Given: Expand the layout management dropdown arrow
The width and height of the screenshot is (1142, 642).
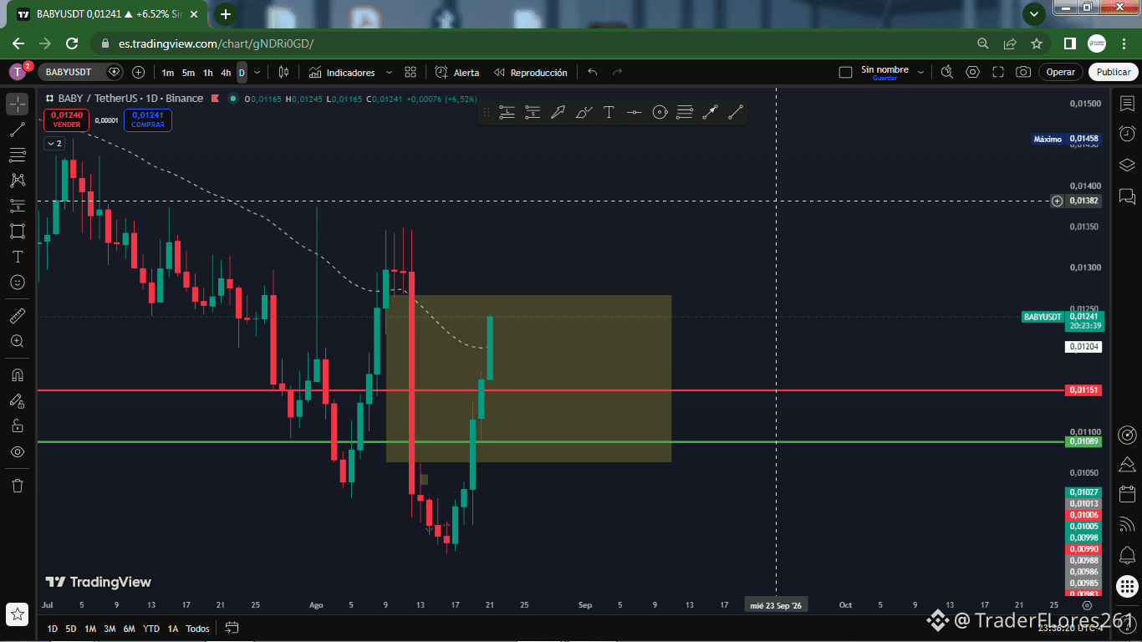Looking at the screenshot, I should point(921,73).
